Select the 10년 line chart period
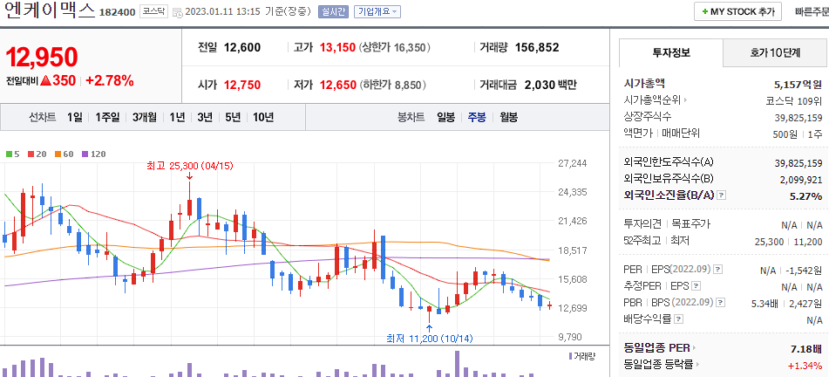Viewport: 829px width, 377px height. (263, 118)
